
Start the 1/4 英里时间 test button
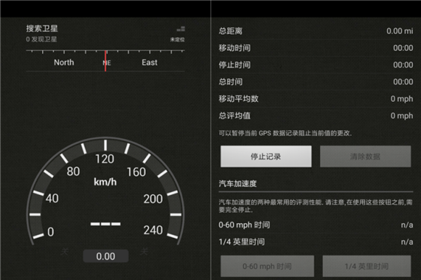click(367, 266)
